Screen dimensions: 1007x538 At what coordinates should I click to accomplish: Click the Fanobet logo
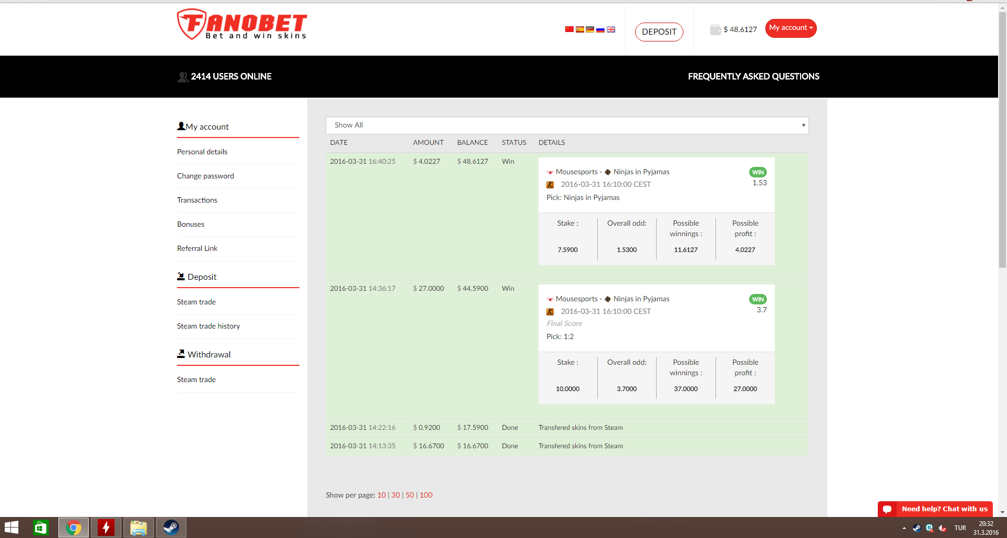click(242, 24)
